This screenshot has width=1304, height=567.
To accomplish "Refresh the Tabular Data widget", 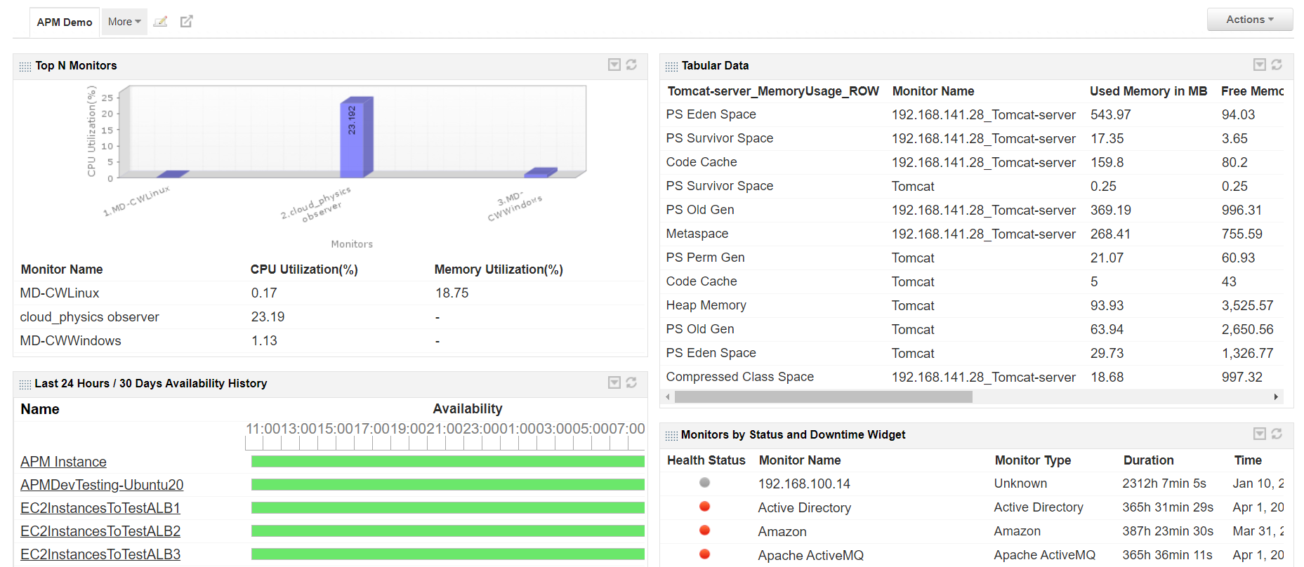I will [x=1277, y=65].
